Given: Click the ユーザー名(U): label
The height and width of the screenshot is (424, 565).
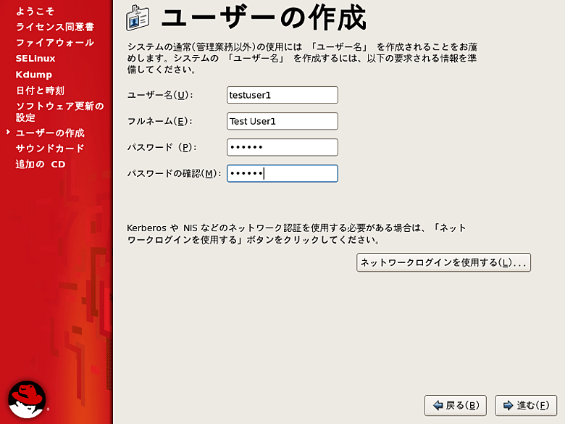Looking at the screenshot, I should point(160,95).
